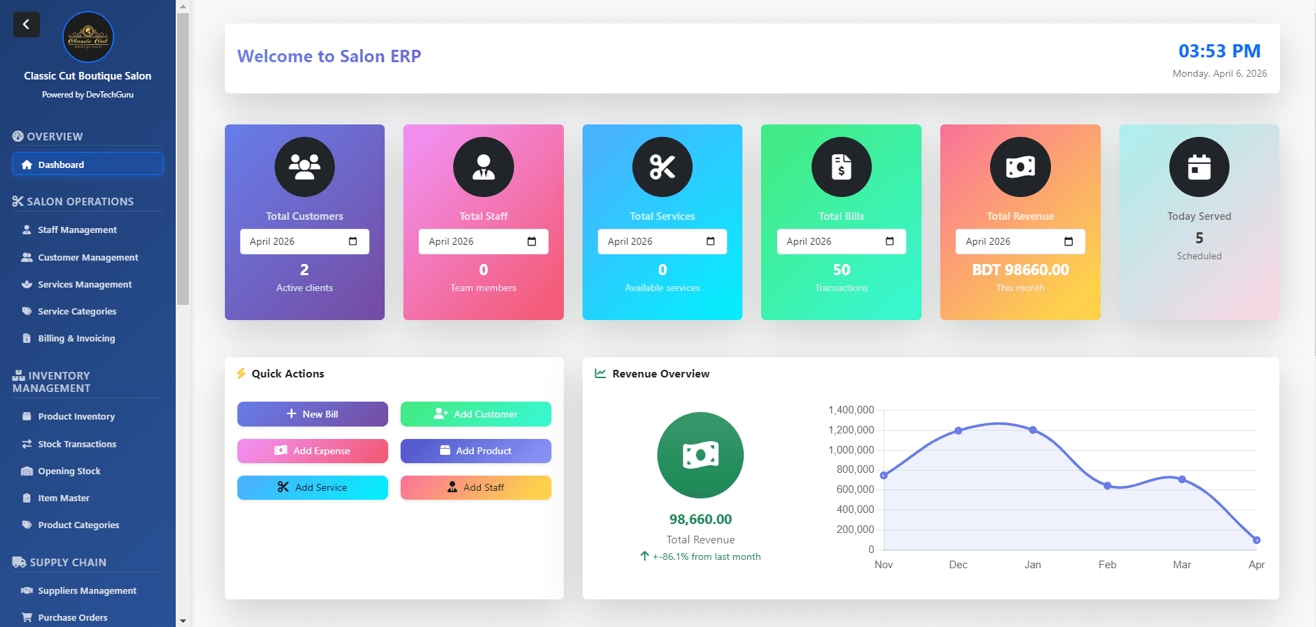
Task: Click the April data point on revenue chart
Action: [x=1256, y=540]
